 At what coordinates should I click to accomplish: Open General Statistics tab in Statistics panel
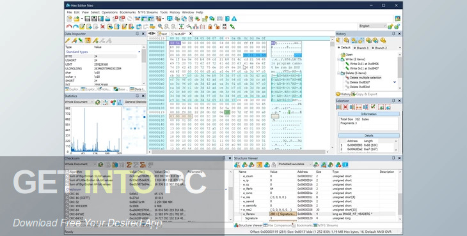click(135, 102)
